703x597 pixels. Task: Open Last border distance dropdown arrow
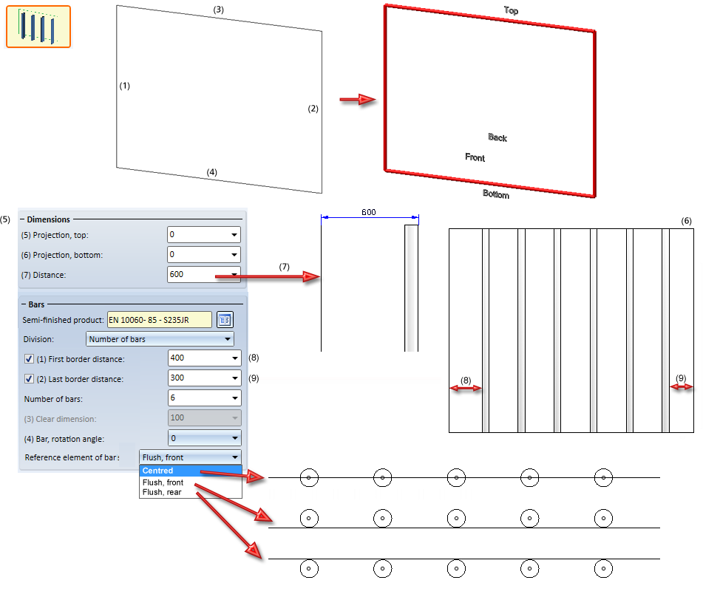click(x=235, y=378)
